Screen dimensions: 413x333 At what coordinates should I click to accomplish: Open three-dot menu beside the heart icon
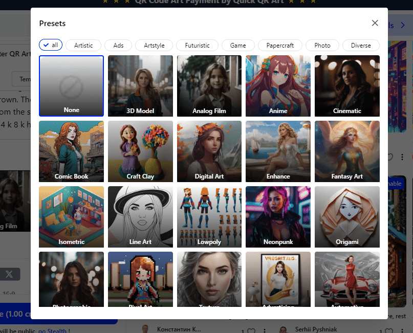(x=402, y=157)
